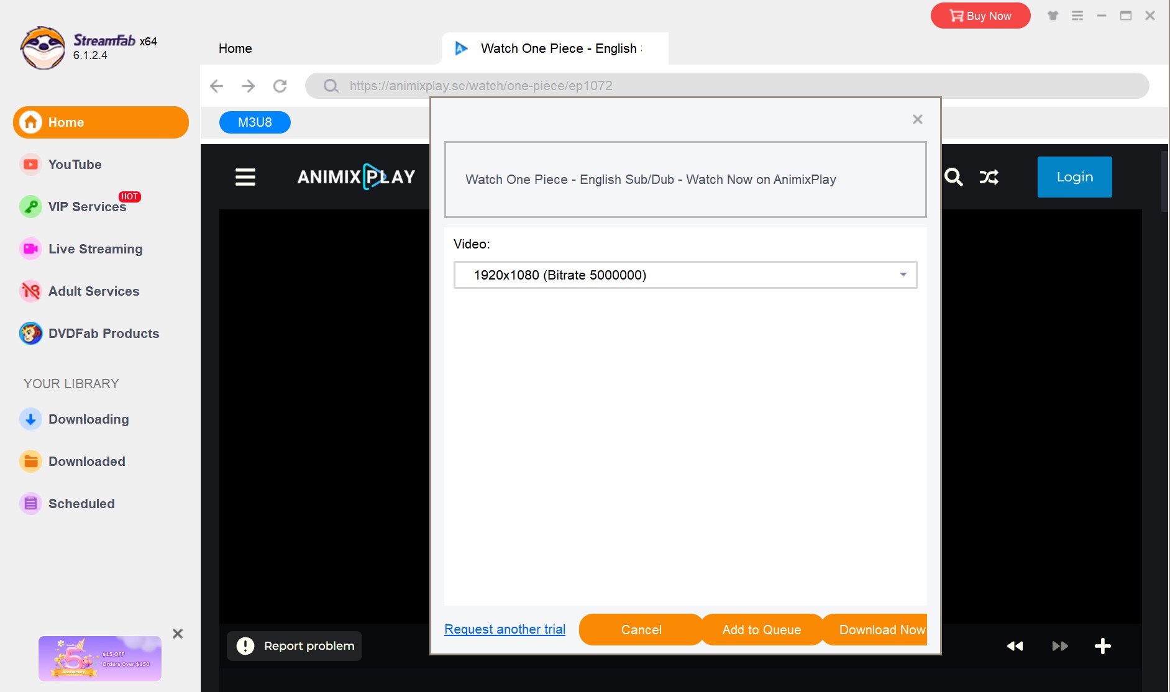
Task: Close the anniversary promo banner
Action: [178, 634]
